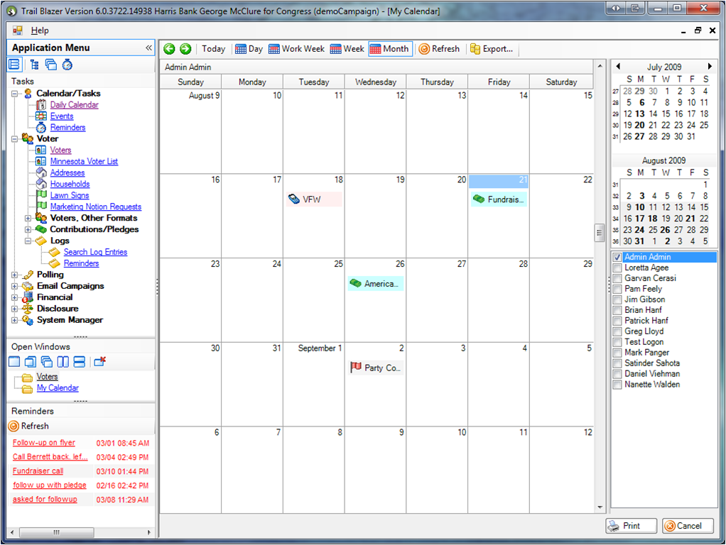Viewport: 726px width, 545px height.
Task: Switch calendar to Work Week view
Action: click(x=296, y=49)
